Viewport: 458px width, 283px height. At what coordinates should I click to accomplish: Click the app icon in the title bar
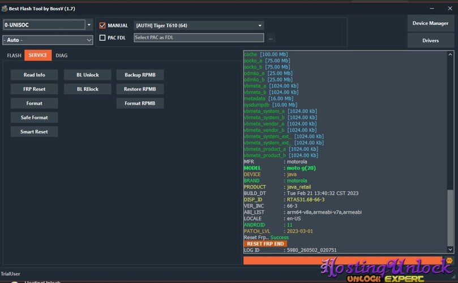[x=5, y=8]
